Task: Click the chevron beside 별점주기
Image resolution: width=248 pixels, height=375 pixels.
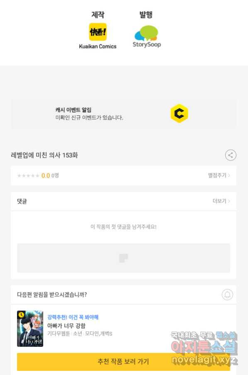Action: (229, 175)
